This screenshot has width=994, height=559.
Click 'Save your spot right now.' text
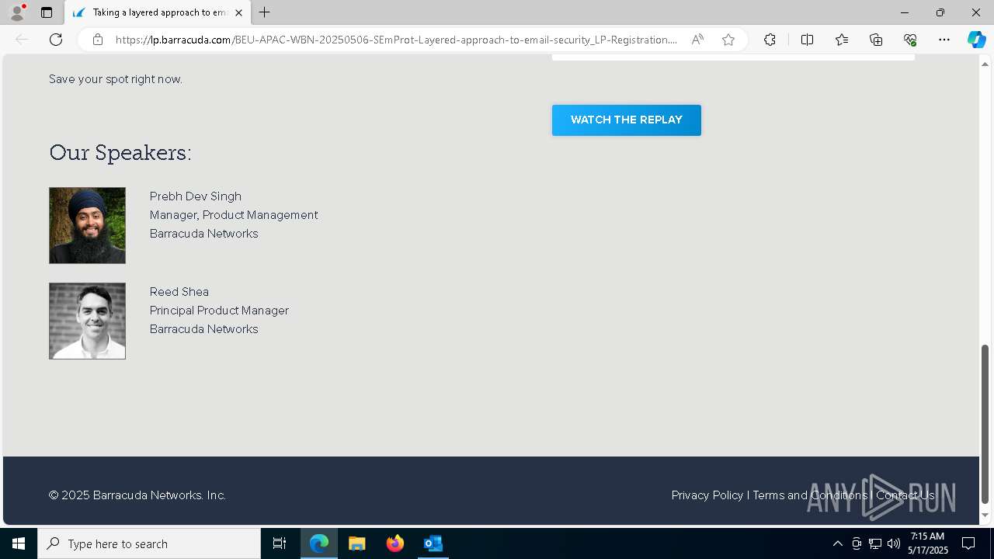116,79
